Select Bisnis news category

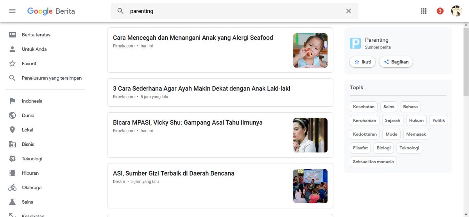[28, 145]
